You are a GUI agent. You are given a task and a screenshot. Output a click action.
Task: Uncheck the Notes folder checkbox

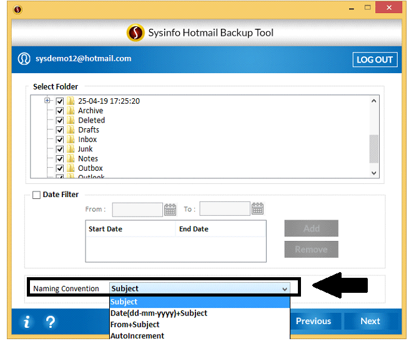(x=60, y=159)
